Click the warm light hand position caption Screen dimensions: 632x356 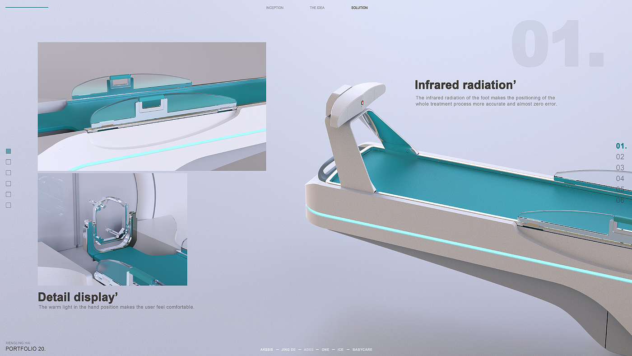point(116,307)
